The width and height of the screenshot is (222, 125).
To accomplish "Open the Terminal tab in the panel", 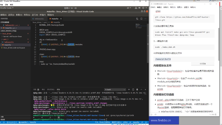I will pos(58,90).
